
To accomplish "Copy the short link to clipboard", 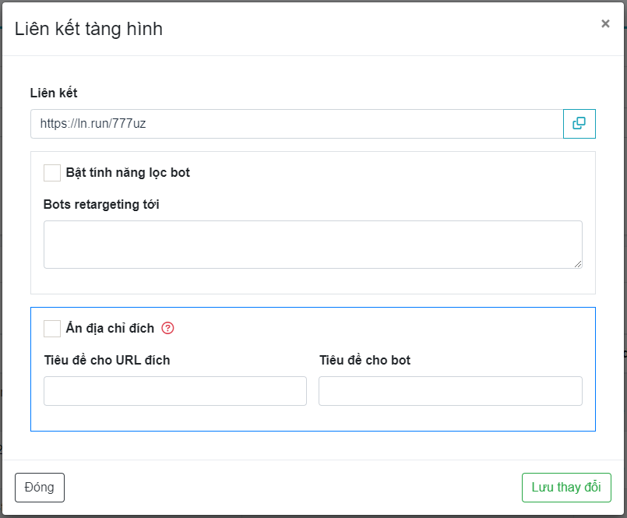I will click(579, 124).
